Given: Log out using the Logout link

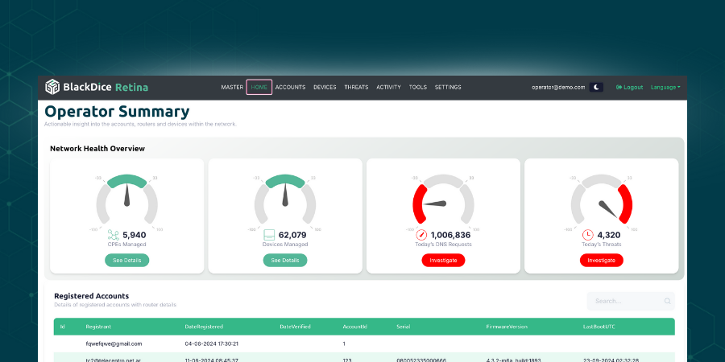Looking at the screenshot, I should (630, 87).
